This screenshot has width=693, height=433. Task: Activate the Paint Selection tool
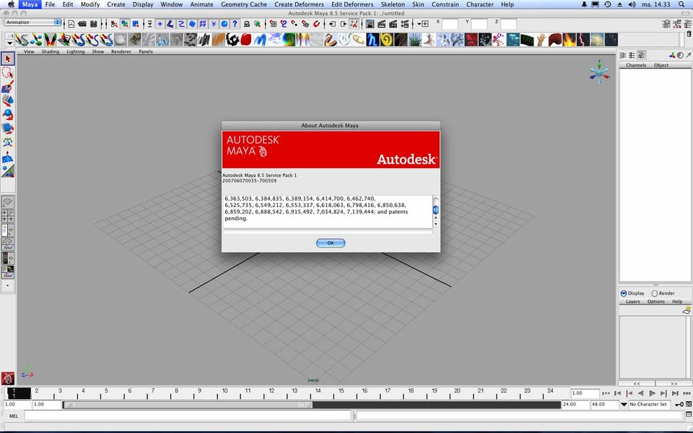point(7,87)
